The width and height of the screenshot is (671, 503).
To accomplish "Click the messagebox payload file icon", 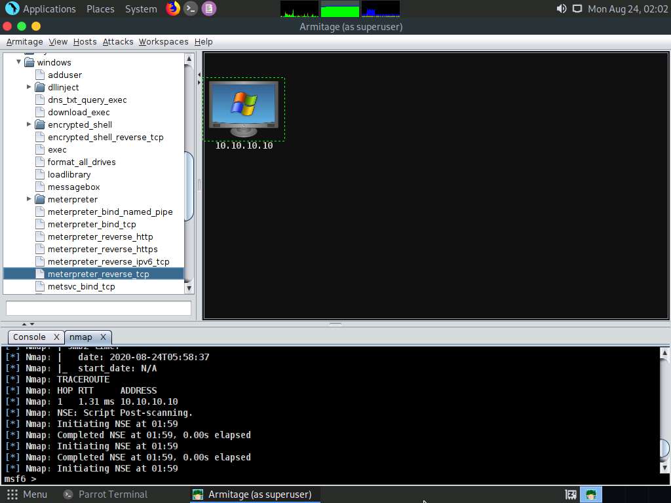I will click(x=40, y=187).
